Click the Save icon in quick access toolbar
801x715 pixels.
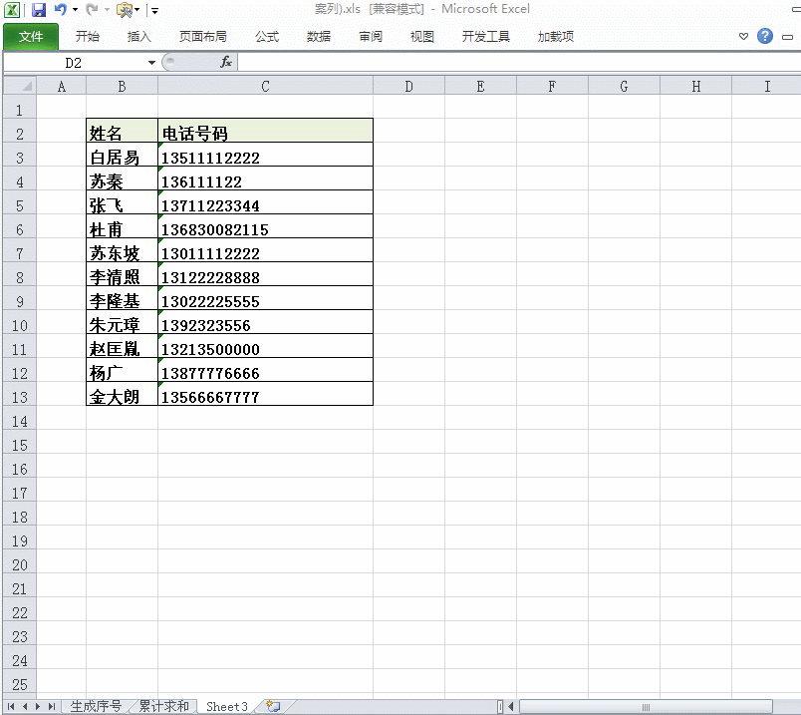[39, 10]
